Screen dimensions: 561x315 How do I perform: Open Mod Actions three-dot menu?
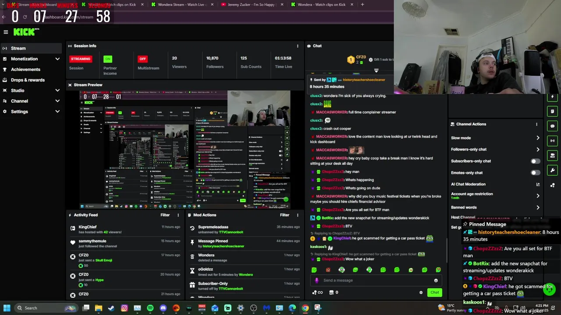(298, 215)
